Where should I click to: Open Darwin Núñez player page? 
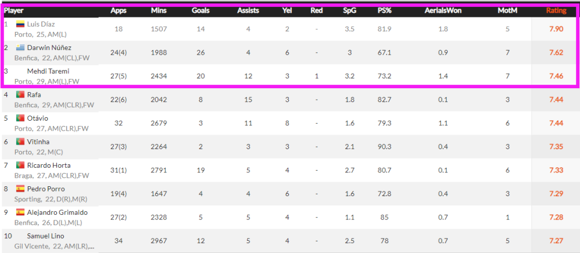(x=49, y=48)
